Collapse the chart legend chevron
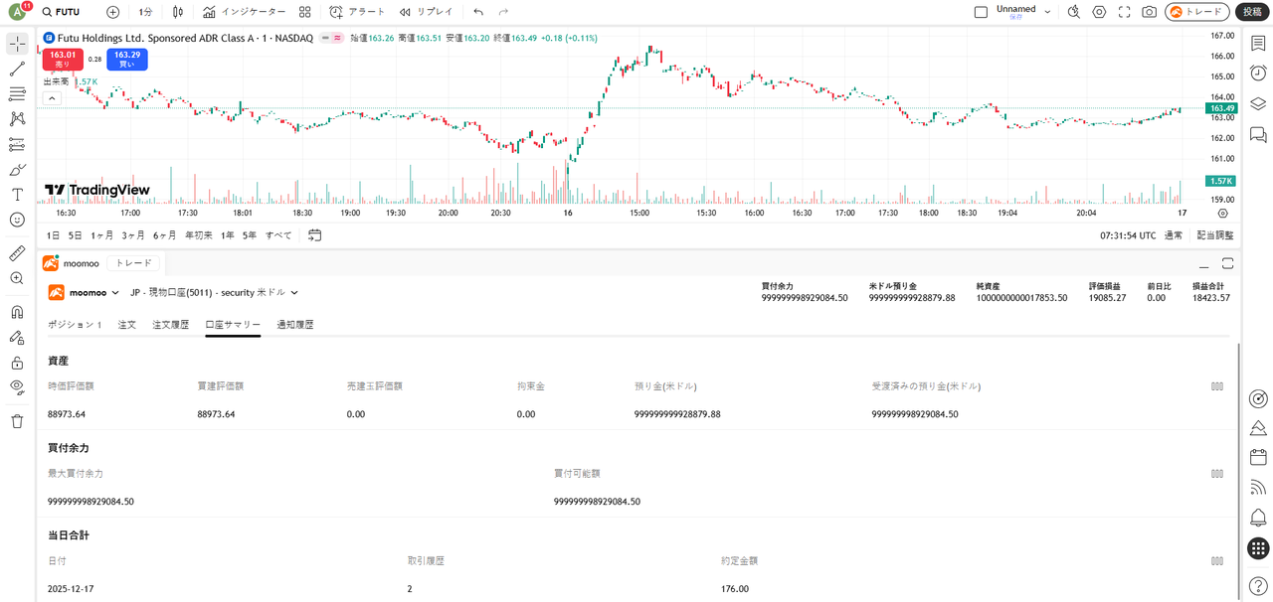 (52, 98)
